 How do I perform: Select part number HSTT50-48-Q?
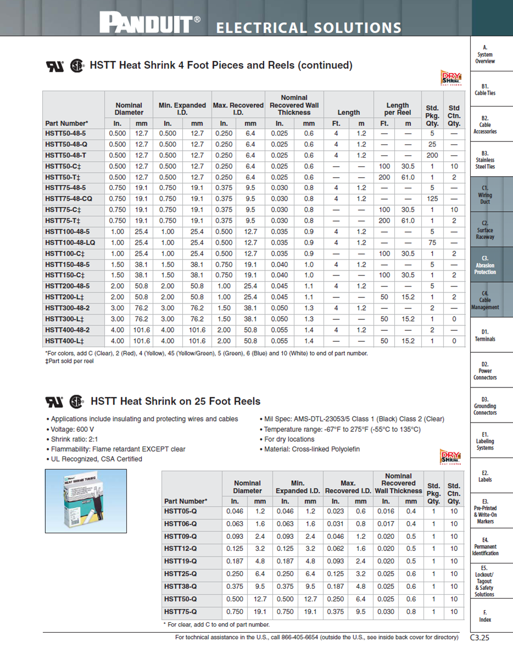coord(66,144)
